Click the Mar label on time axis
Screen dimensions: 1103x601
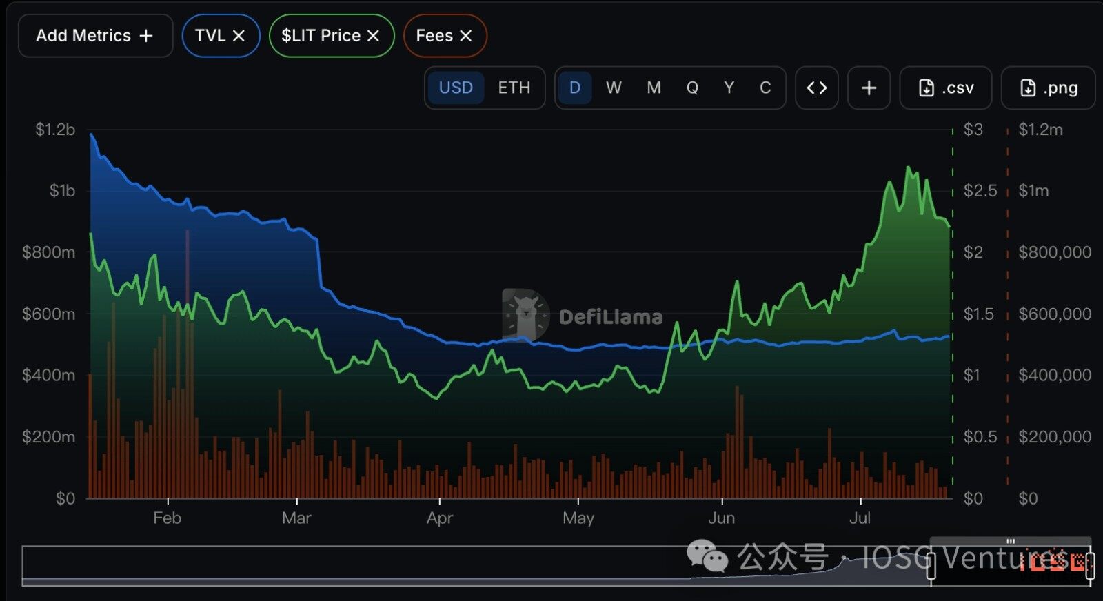(x=296, y=518)
